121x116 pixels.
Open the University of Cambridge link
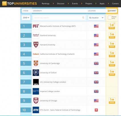(x=50, y=63)
